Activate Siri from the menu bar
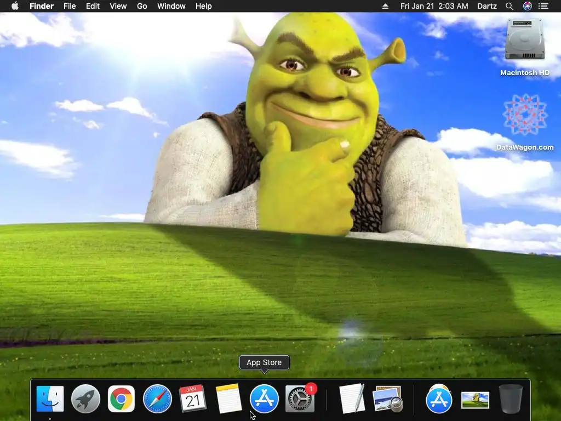 528,6
